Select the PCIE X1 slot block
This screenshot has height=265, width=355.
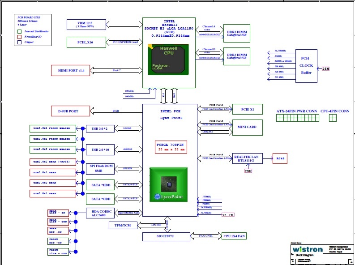(x=248, y=109)
